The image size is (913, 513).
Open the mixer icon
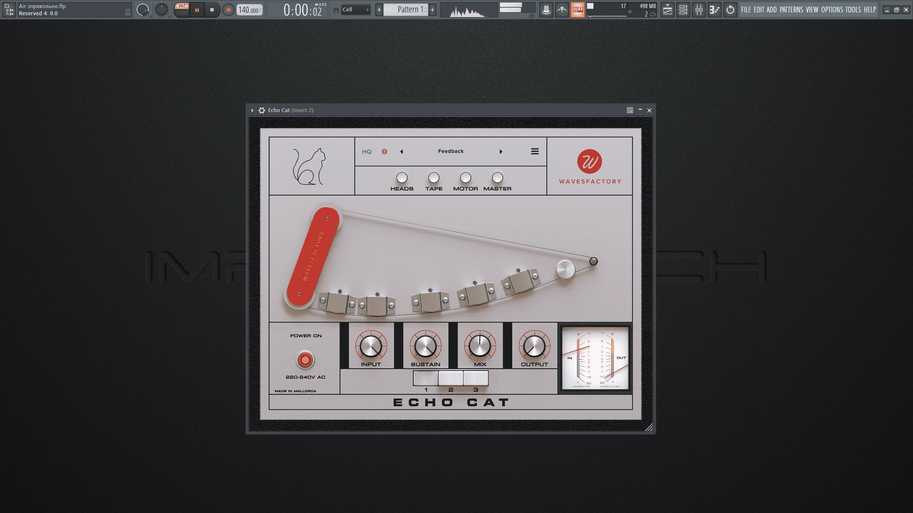pyautogui.click(x=699, y=9)
